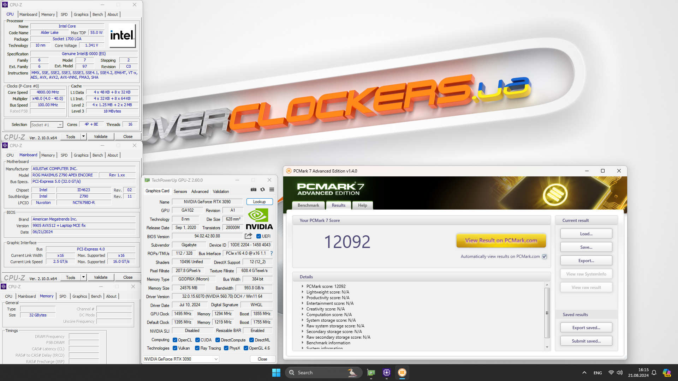Click Export saved... button
The height and width of the screenshot is (381, 678).
click(586, 328)
